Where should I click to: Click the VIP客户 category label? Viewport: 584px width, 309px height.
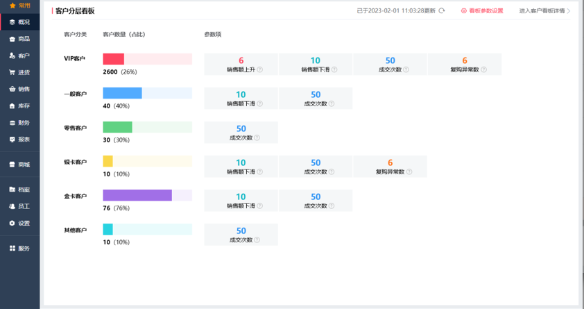pyautogui.click(x=74, y=59)
